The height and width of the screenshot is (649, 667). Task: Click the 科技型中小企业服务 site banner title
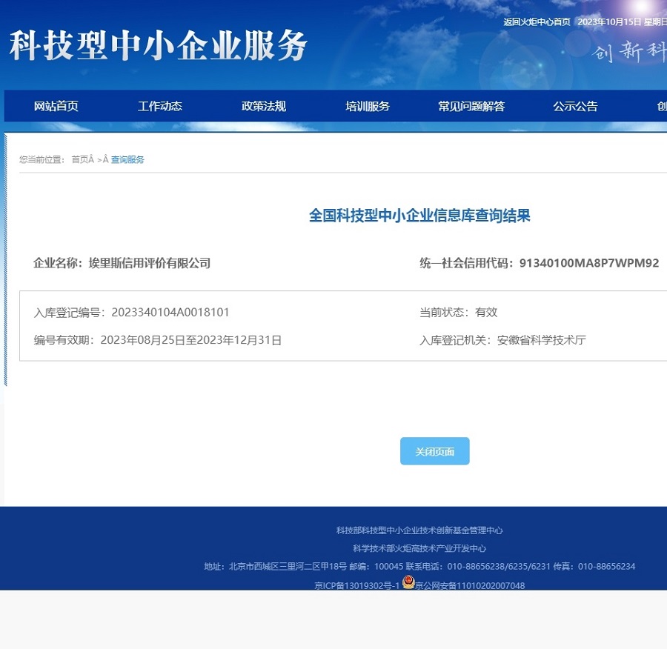[157, 46]
